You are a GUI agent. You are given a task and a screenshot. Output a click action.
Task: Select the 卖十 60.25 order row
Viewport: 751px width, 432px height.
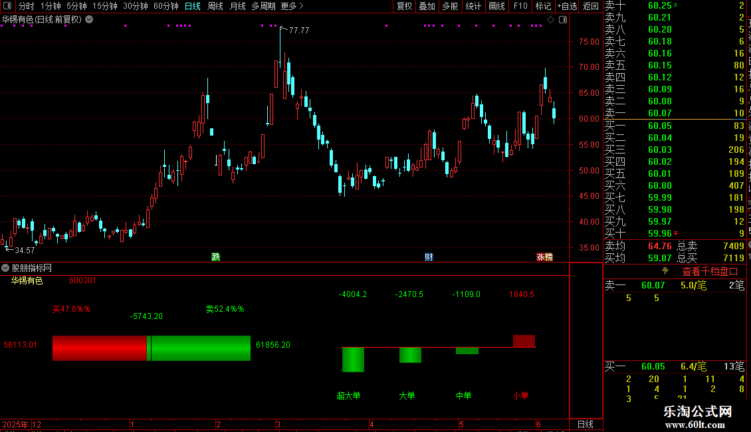(675, 5)
